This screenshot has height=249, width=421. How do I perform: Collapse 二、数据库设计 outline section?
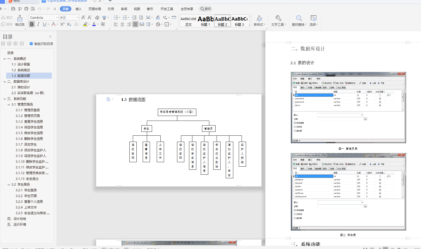[5, 82]
